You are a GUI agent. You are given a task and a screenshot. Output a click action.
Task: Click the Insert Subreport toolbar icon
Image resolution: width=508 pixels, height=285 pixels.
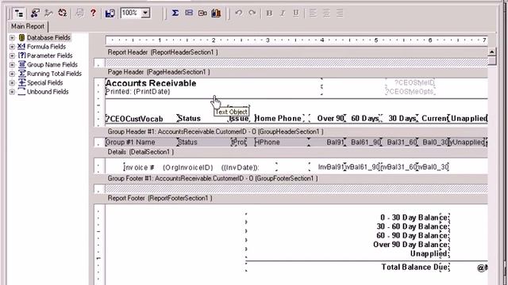(x=202, y=13)
